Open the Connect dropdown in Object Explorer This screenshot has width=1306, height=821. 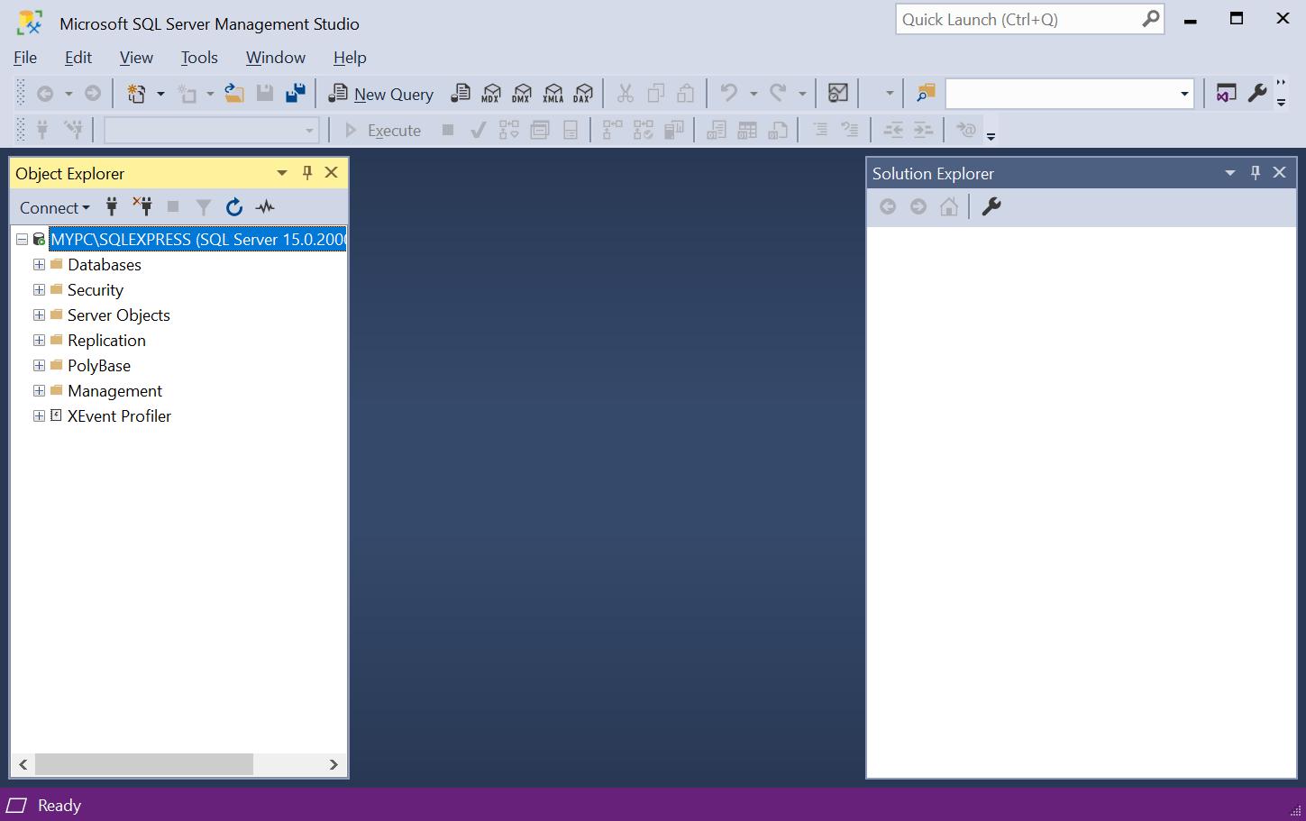pyautogui.click(x=52, y=207)
